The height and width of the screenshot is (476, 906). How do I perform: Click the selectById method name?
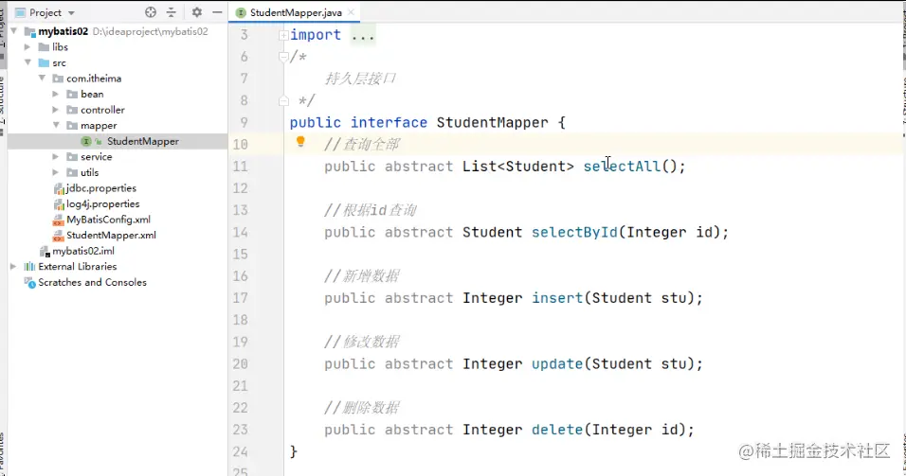click(574, 232)
